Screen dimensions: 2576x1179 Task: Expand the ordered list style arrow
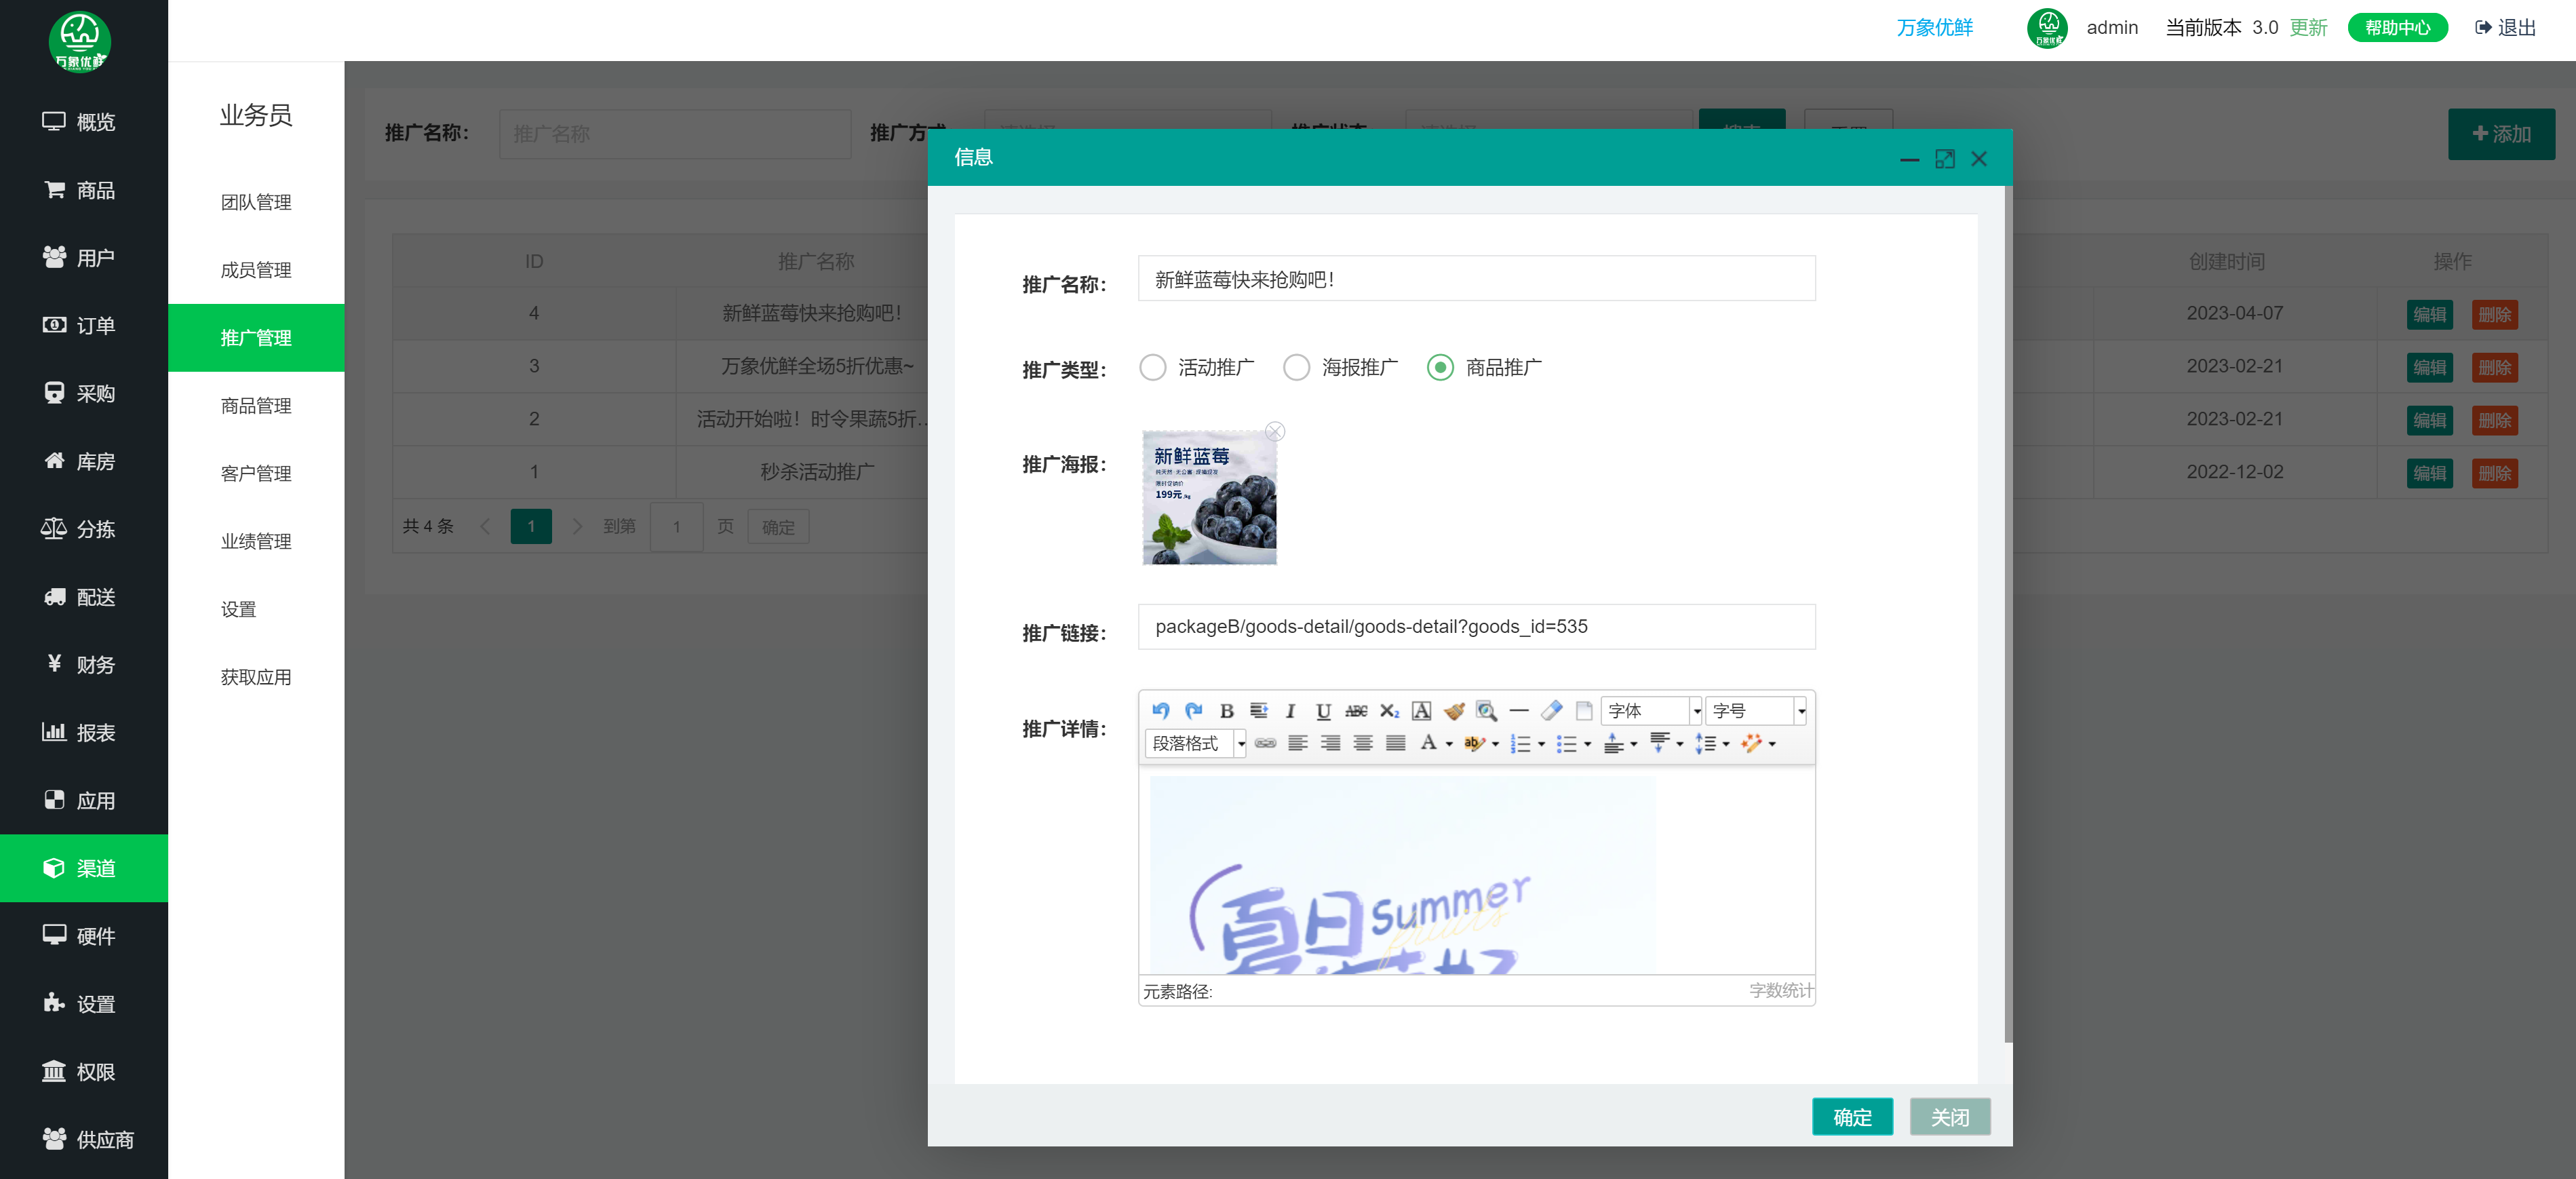(x=1541, y=744)
